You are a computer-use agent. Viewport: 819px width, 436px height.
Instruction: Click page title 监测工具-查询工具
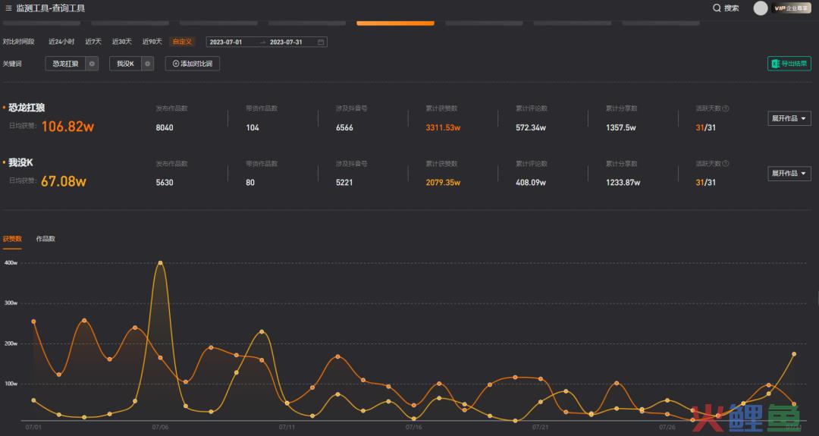click(x=51, y=8)
